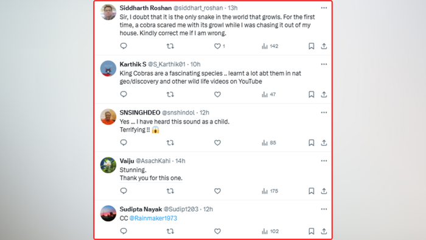This screenshot has height=240, width=426.
Task: Bookmark Sudipta Nayak's tweet
Action: pyautogui.click(x=312, y=231)
